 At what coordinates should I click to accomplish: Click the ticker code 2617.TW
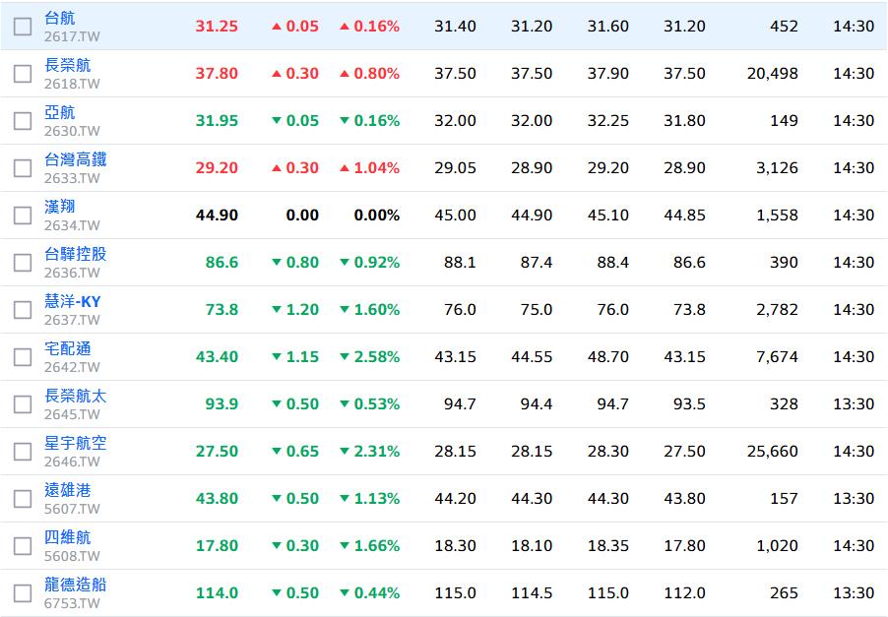72,36
